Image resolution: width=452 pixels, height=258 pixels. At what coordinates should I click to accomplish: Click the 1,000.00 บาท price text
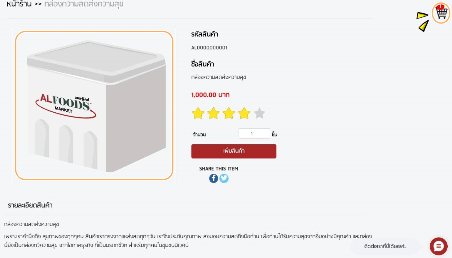pos(210,95)
